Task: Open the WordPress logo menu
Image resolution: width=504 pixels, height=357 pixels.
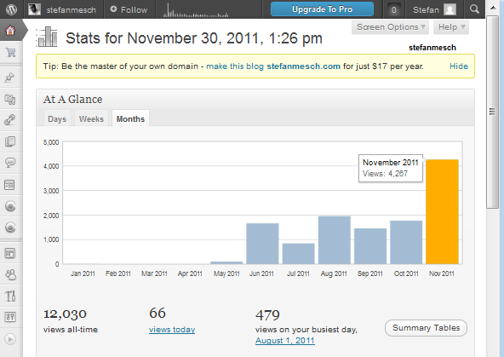Action: 11,9
